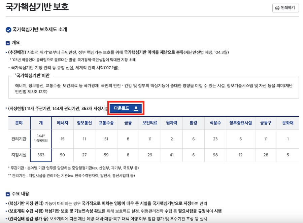Select the 공동구 column header
The image size is (303, 223).
[x=266, y=123]
